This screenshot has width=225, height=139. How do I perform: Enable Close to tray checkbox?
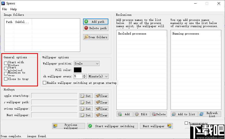[6, 79]
